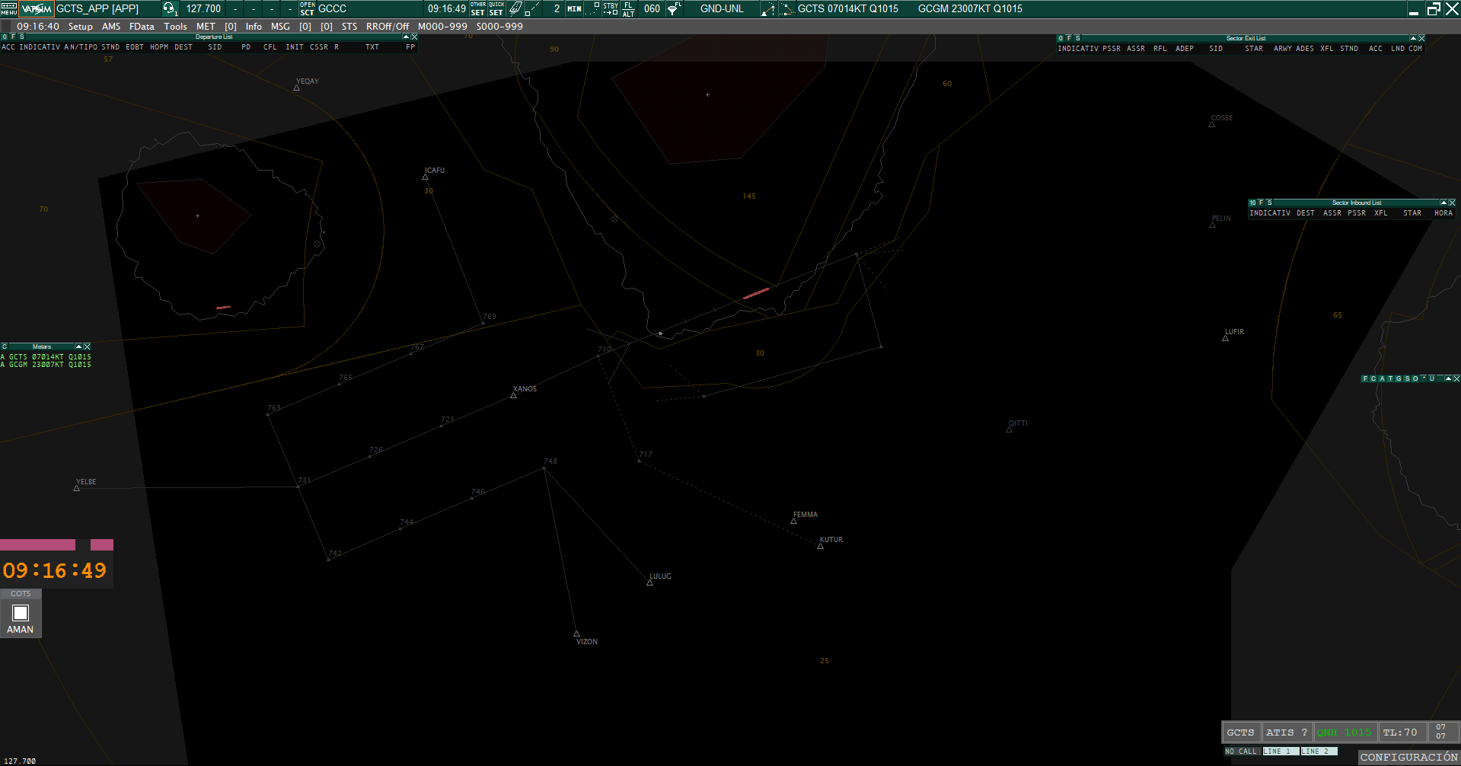
Task: Click the OPEN SCT sector file button
Action: click(x=307, y=8)
